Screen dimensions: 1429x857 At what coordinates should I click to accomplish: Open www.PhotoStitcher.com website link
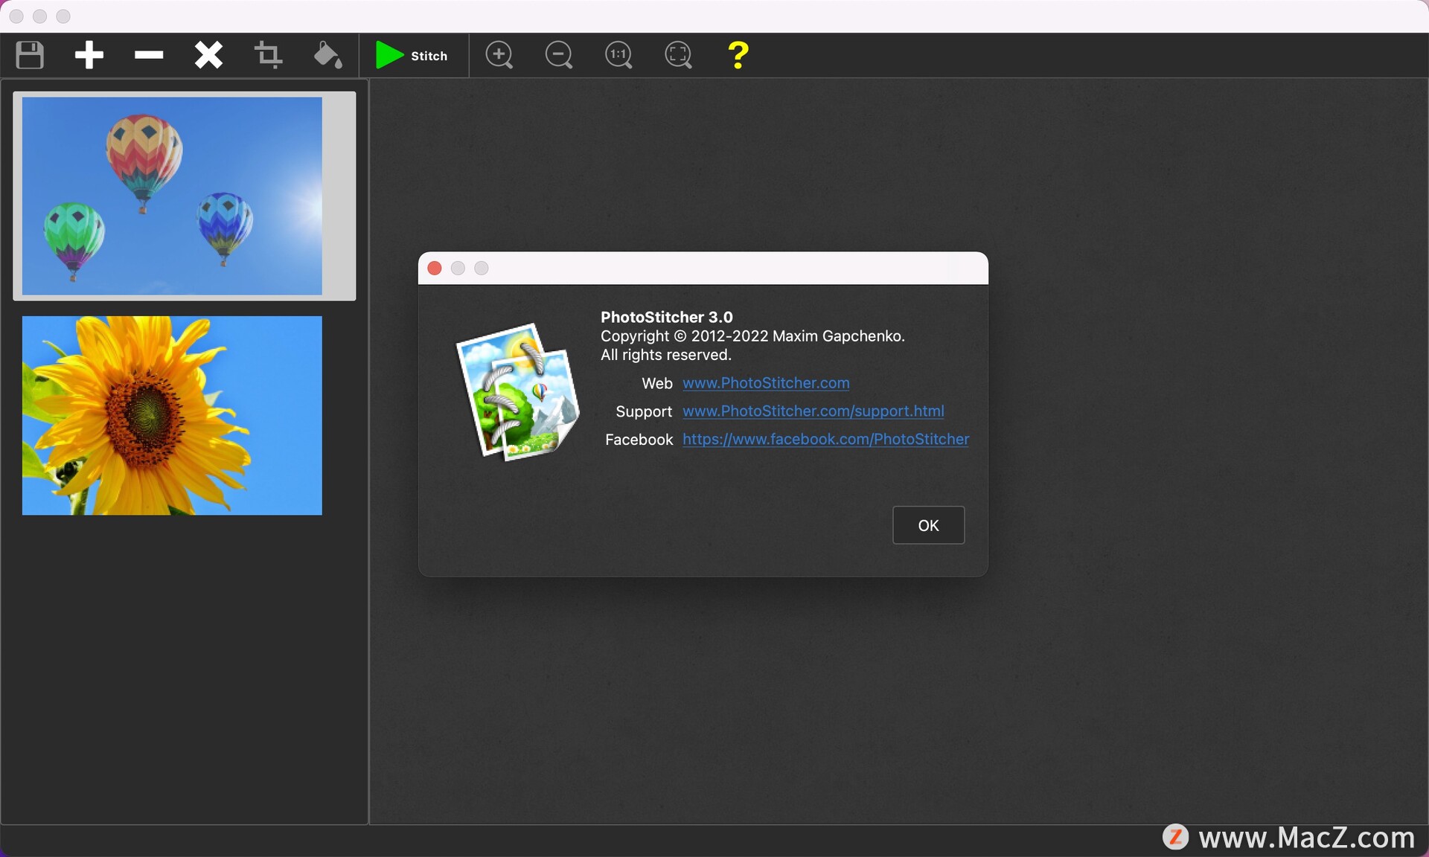766,382
